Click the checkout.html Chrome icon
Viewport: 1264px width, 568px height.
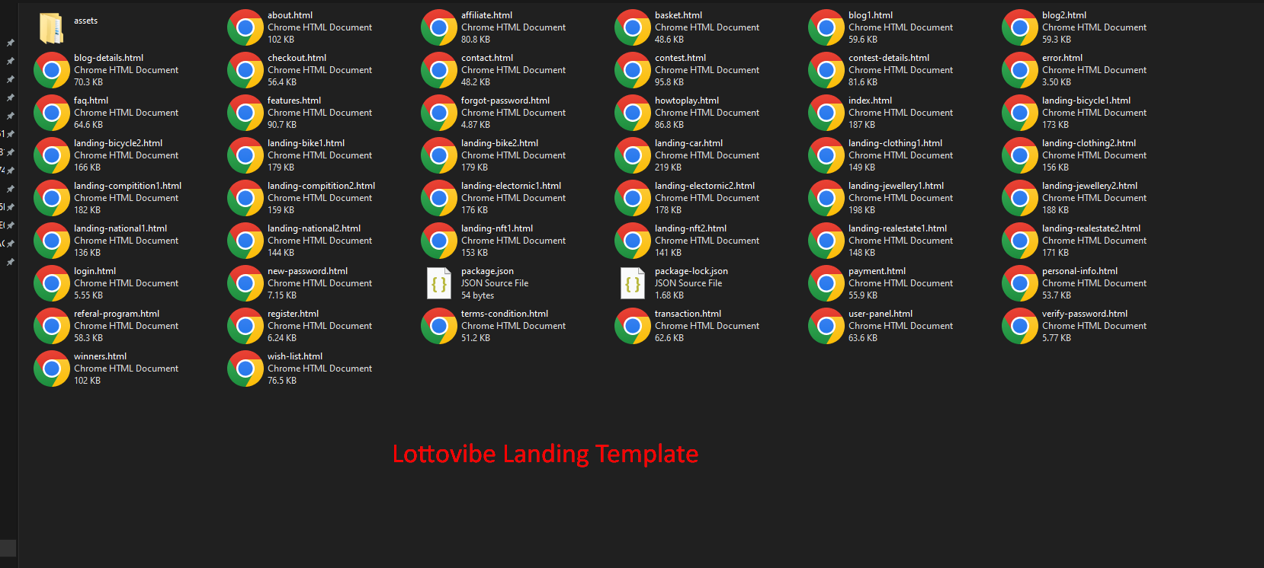[x=245, y=70]
